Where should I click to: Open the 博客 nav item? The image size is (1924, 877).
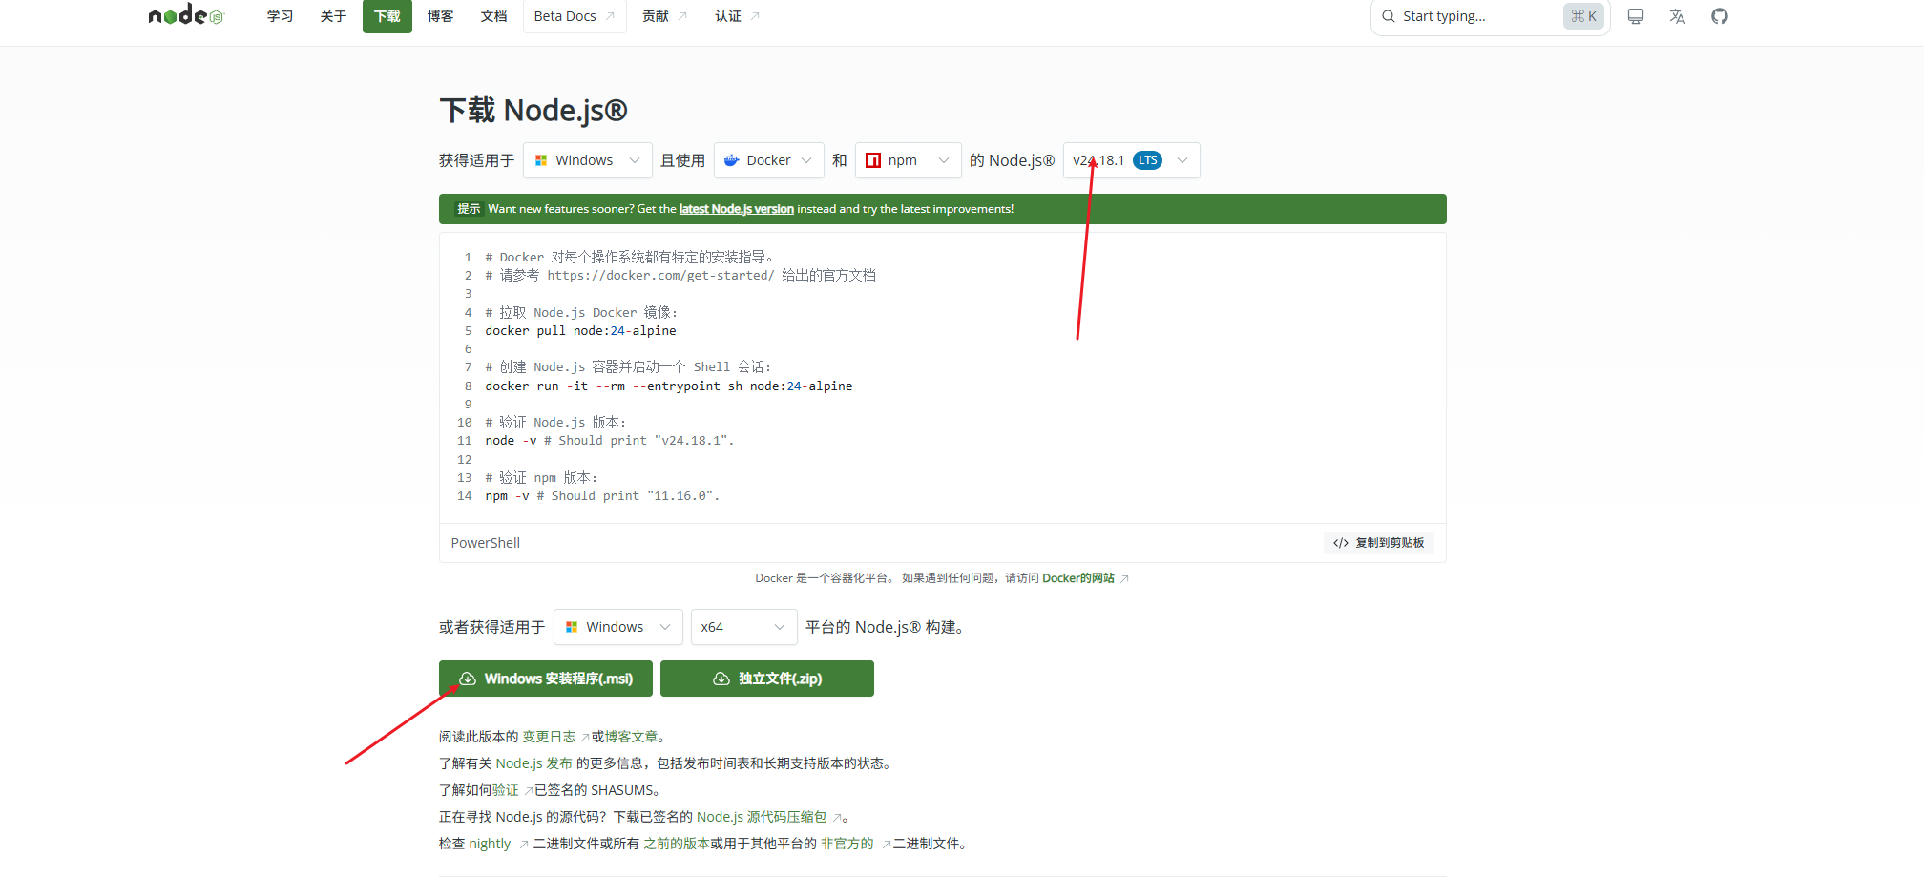pos(441,16)
